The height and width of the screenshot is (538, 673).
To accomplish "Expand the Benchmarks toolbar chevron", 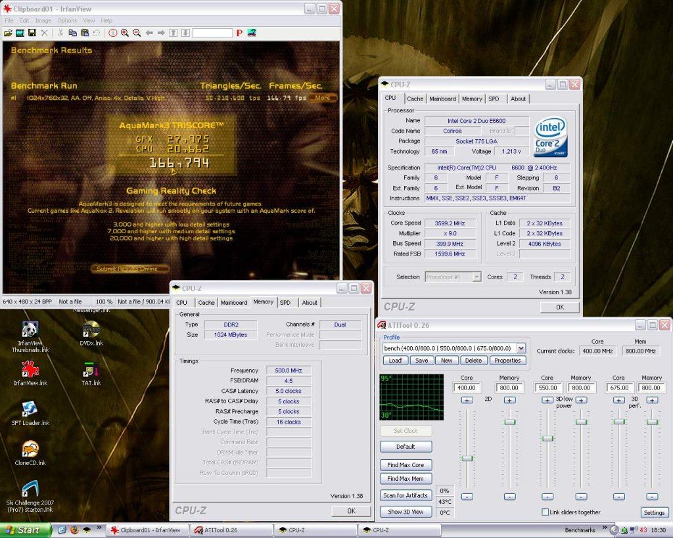I will pyautogui.click(x=605, y=527).
